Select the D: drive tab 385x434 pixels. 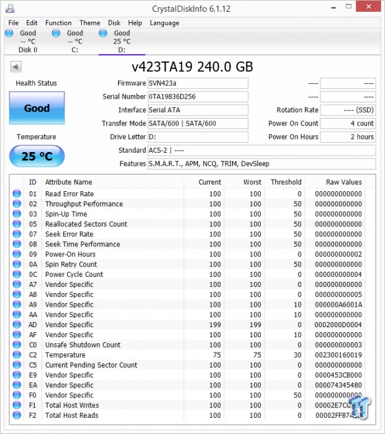coord(122,42)
